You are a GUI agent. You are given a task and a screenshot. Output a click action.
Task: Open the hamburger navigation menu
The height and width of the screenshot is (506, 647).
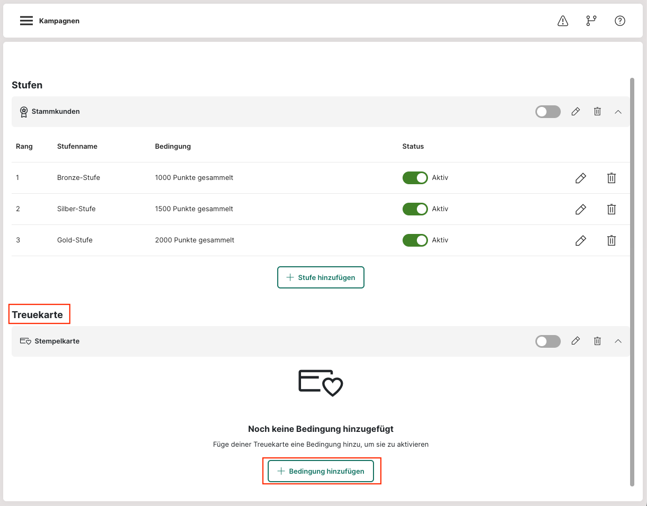[26, 21]
